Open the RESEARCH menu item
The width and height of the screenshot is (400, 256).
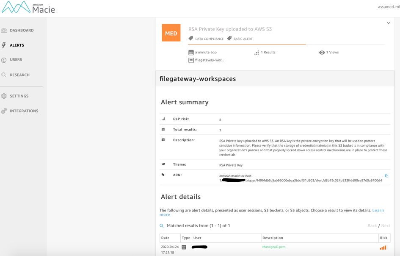(x=19, y=75)
